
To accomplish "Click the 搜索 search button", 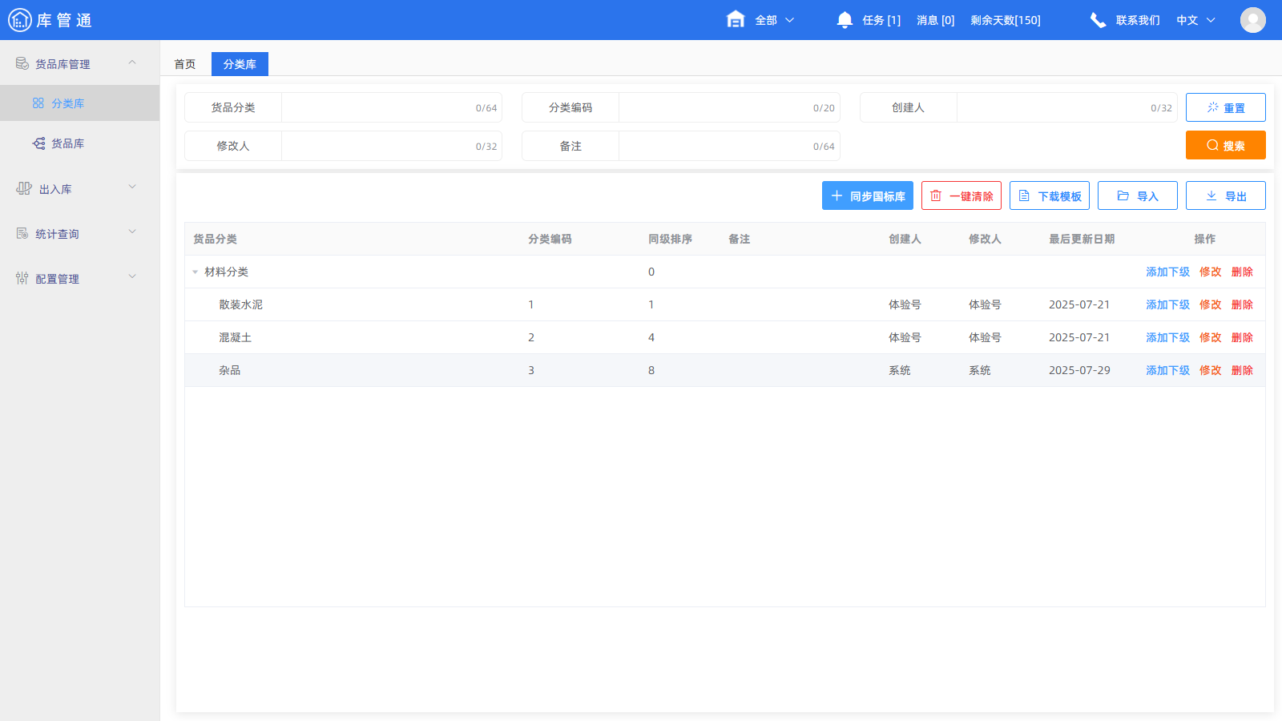I will point(1225,145).
